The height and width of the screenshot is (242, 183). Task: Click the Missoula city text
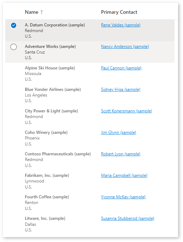tap(33, 74)
